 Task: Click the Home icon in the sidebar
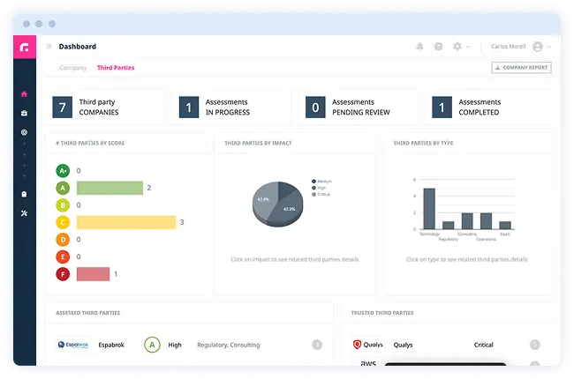click(x=24, y=94)
